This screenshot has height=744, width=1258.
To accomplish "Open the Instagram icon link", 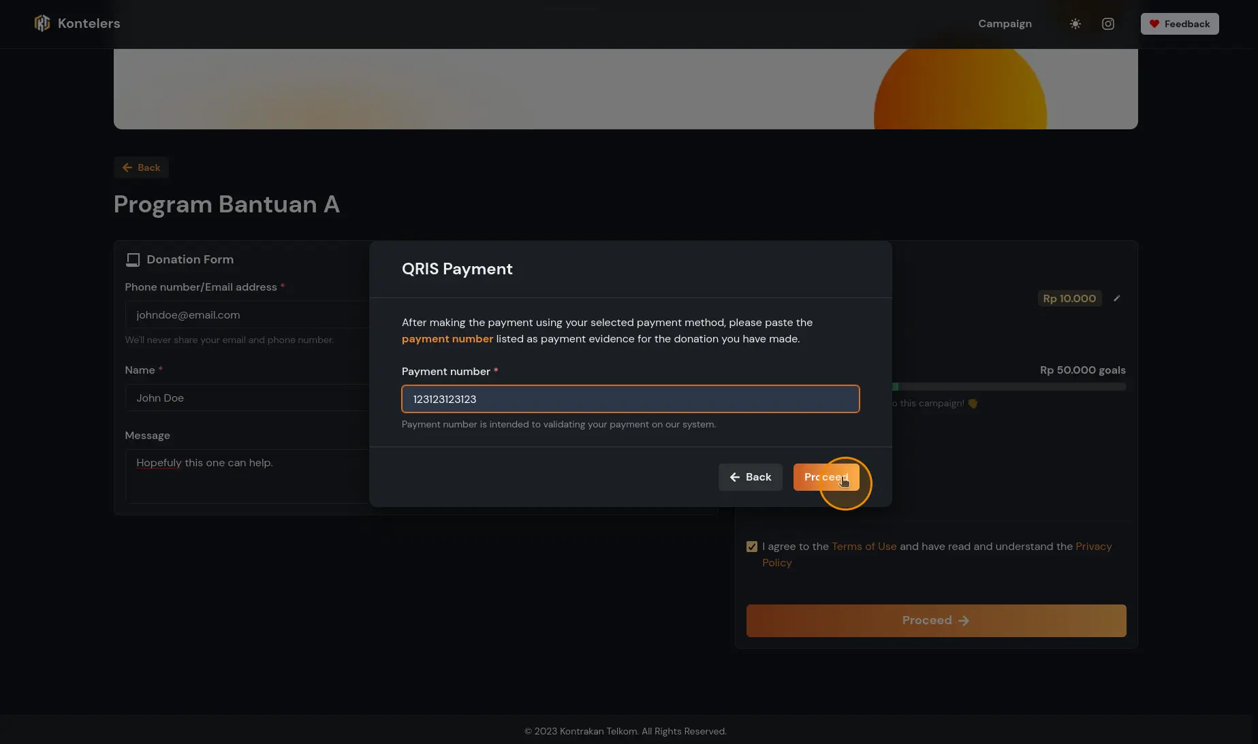I will click(1108, 24).
